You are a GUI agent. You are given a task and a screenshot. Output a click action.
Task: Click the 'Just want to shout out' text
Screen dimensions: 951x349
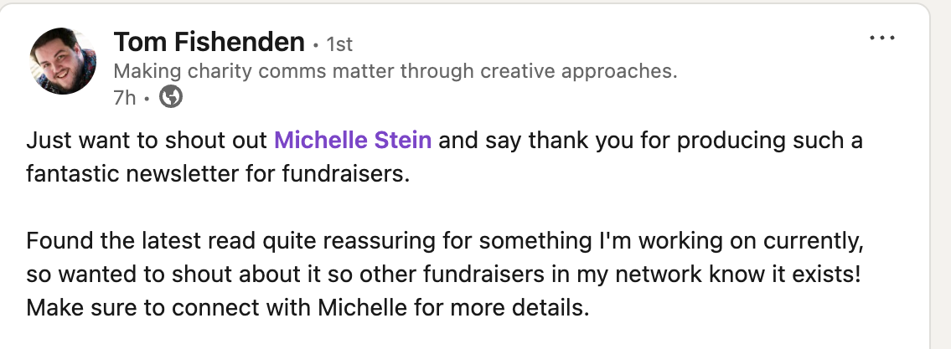147,140
